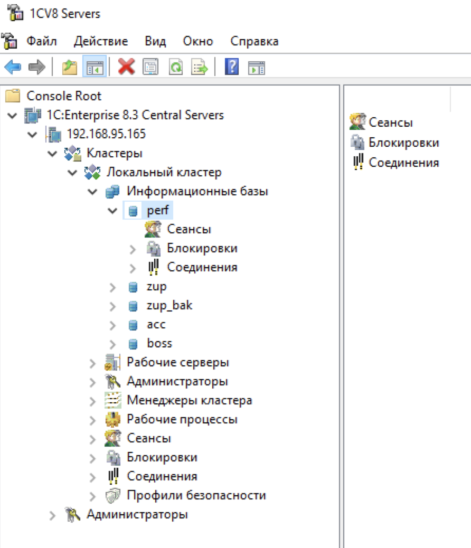Screen dimensions: 471x548
Task: Open the Справка menu
Action: click(254, 41)
